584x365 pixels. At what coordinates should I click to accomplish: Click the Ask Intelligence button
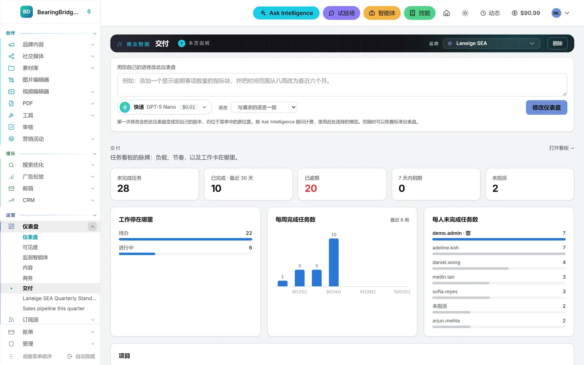point(286,13)
